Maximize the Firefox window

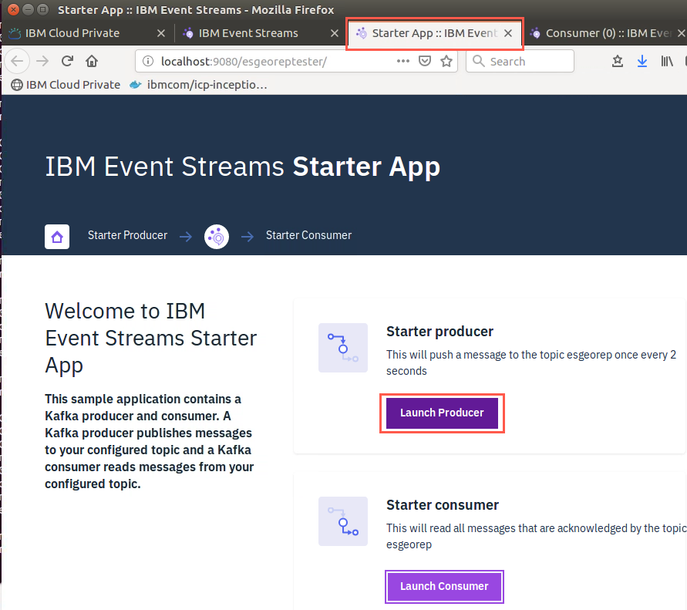(x=42, y=9)
